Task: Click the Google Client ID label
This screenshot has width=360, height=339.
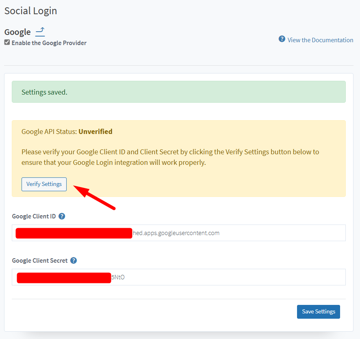Action: click(x=34, y=216)
